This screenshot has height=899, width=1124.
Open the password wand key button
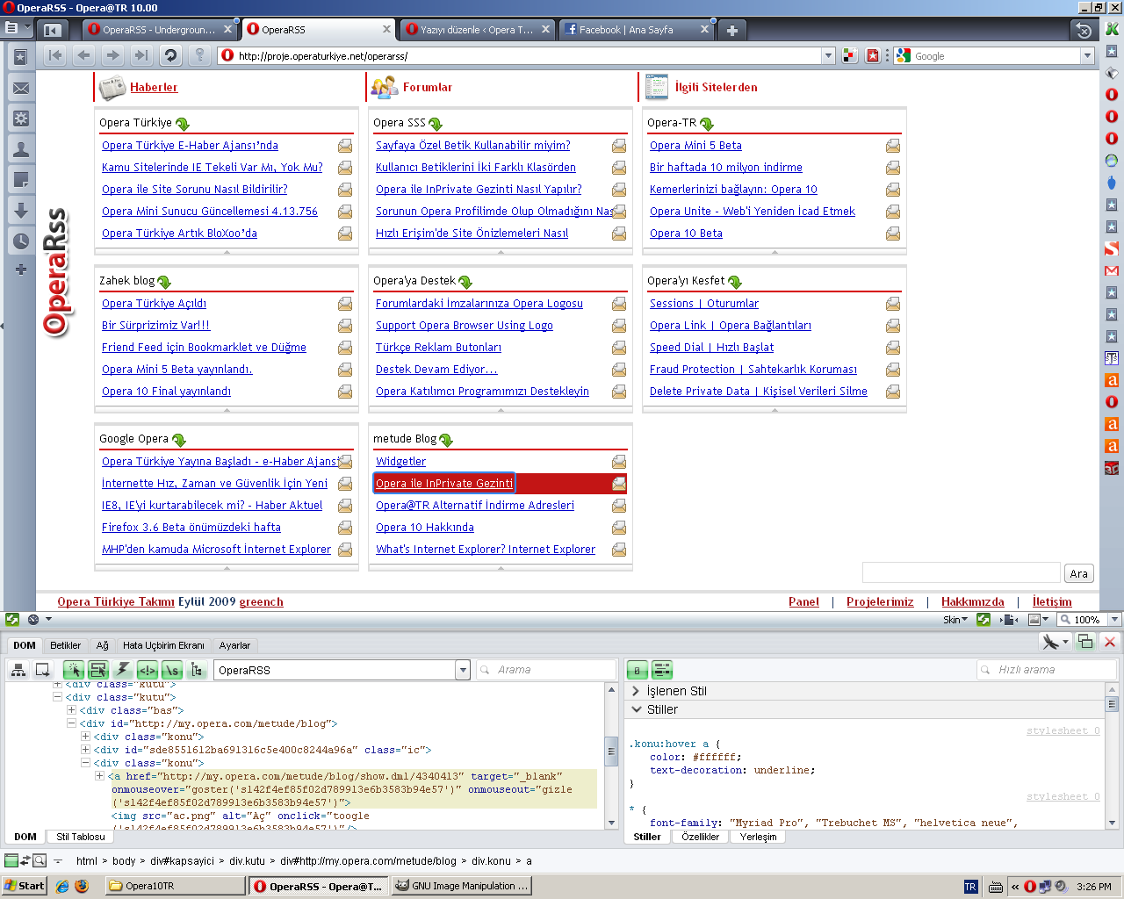click(200, 55)
